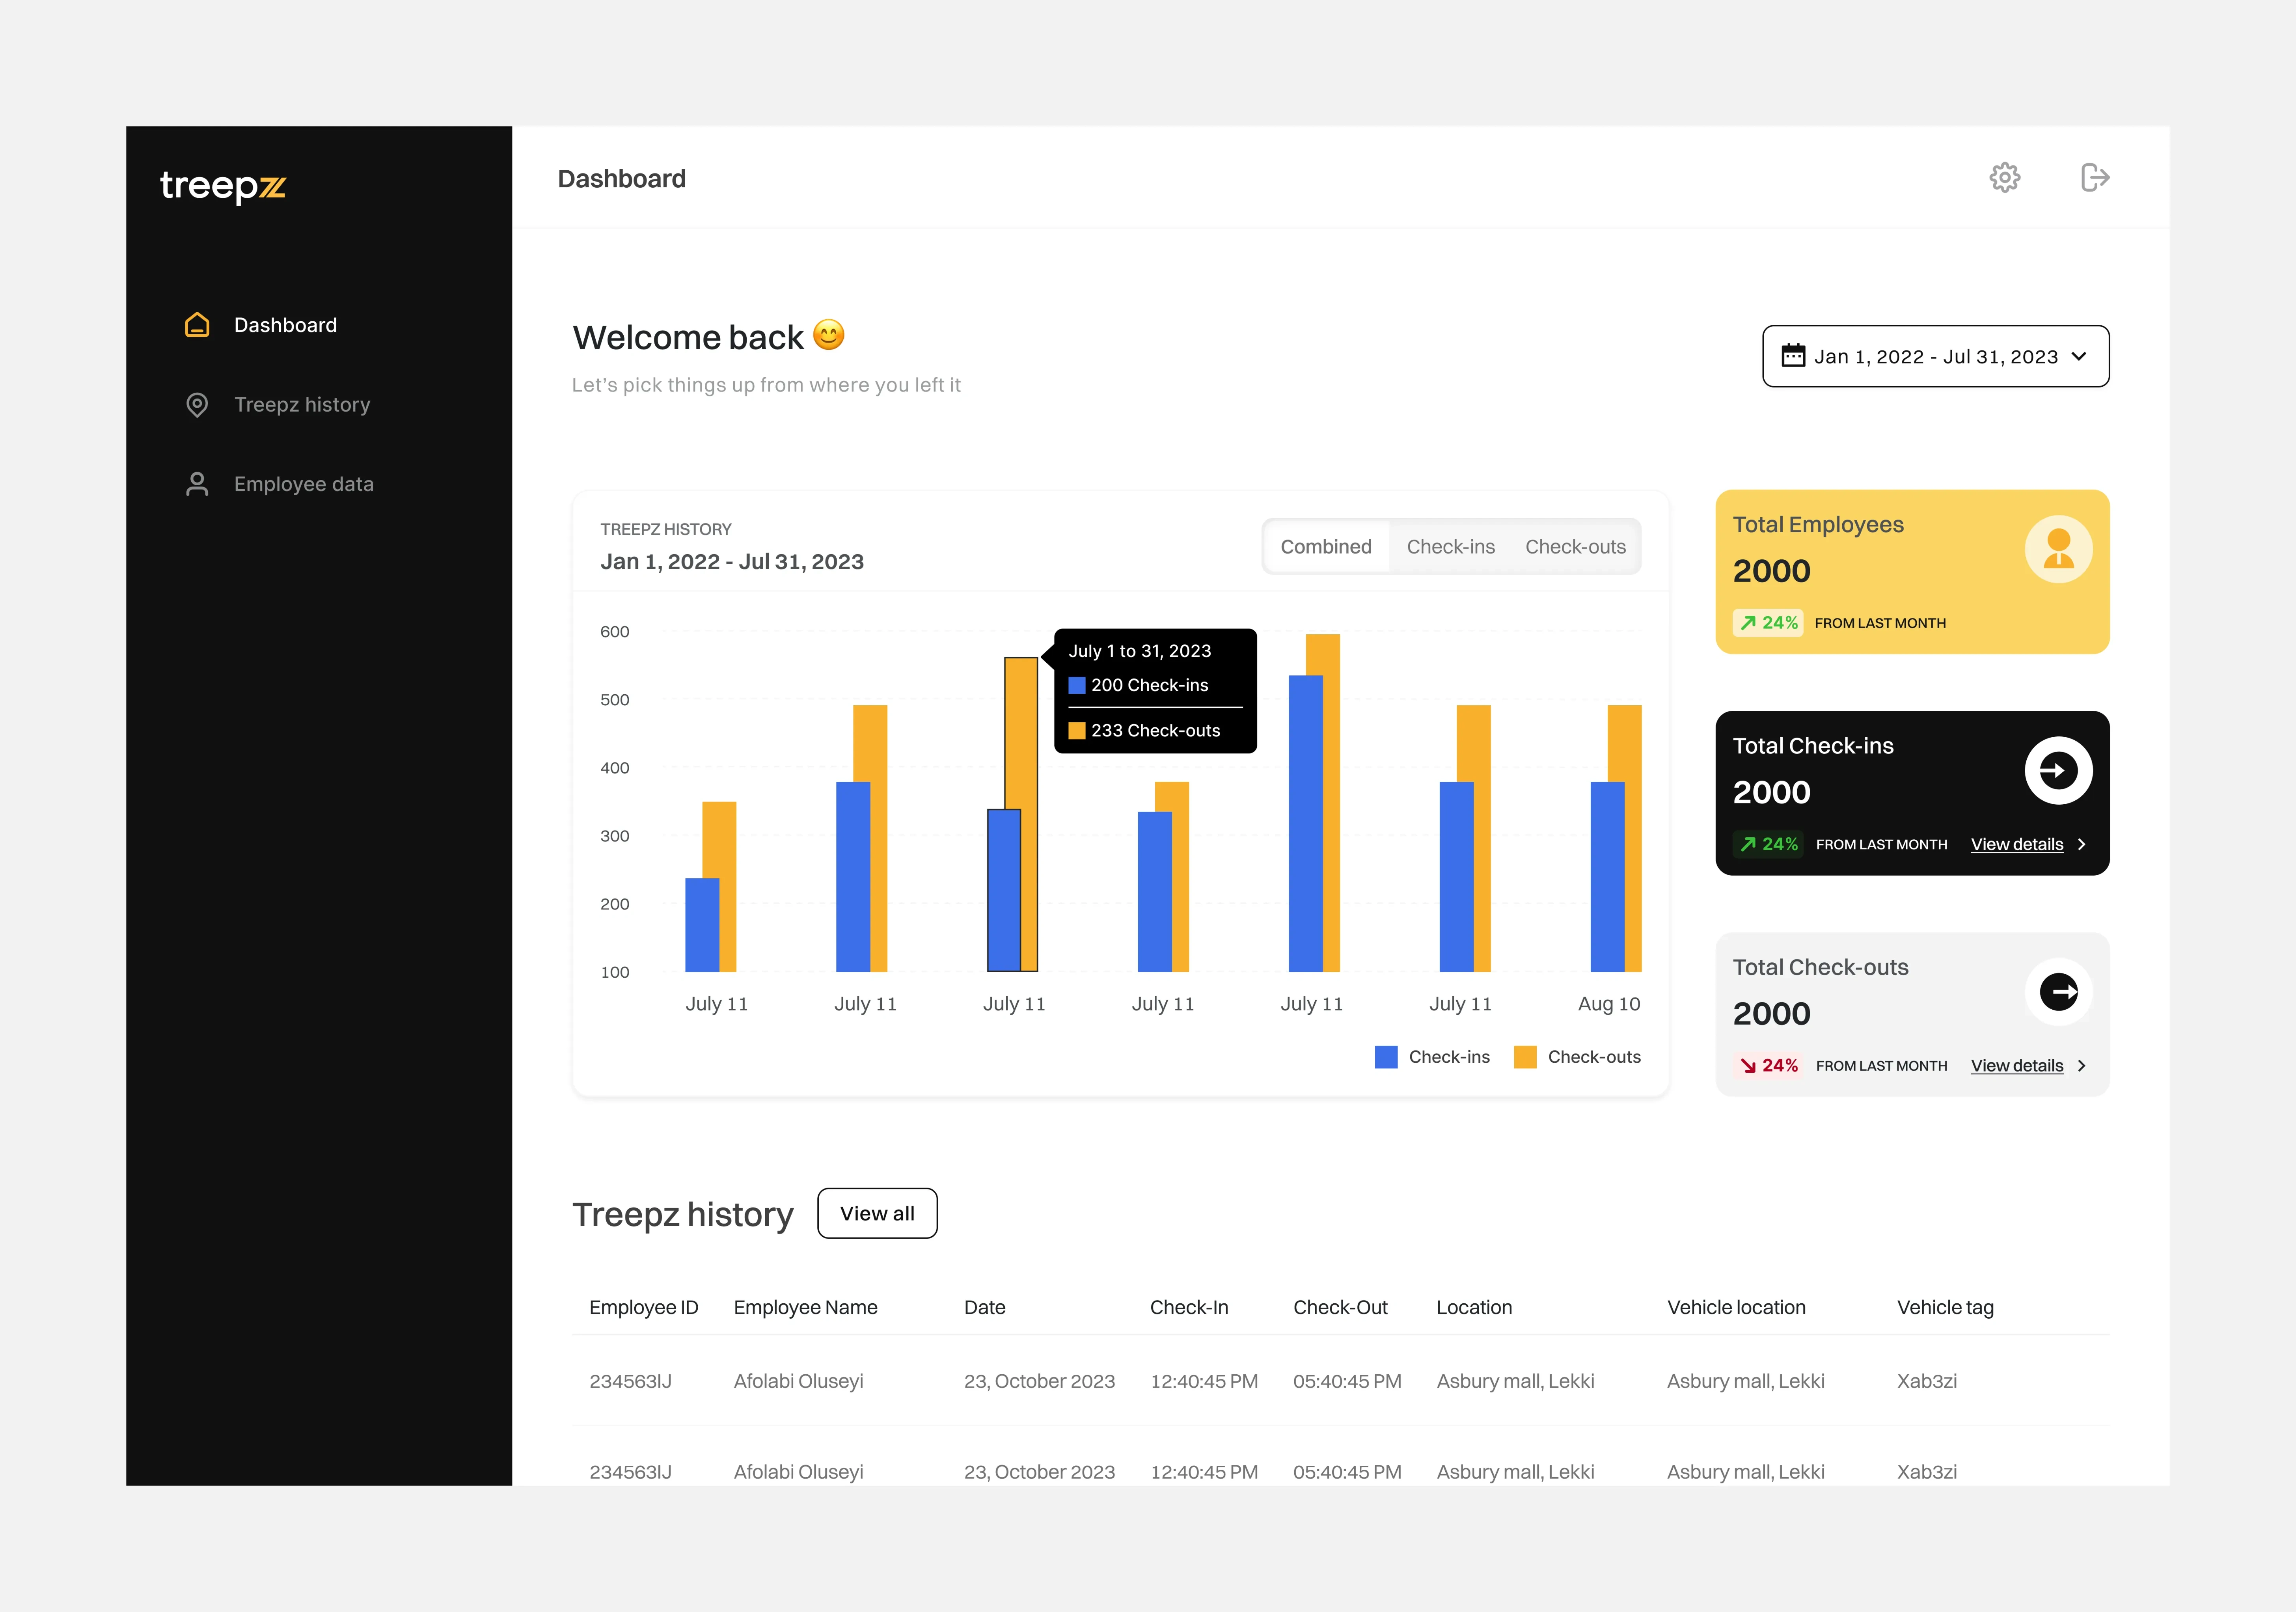This screenshot has width=2296, height=1612.
Task: Click the Employee data person icon
Action: [197, 484]
